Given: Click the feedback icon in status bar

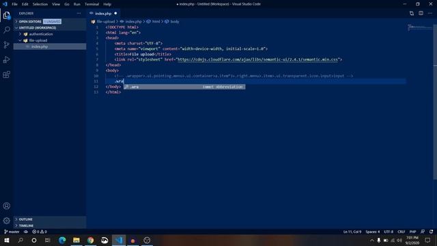Looking at the screenshot, I should (423, 232).
